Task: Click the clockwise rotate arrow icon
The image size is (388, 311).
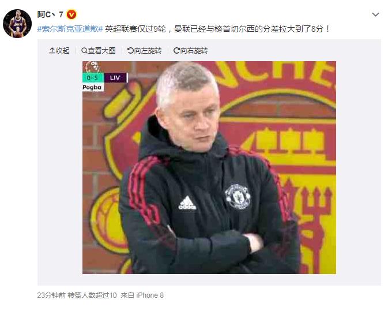Action: [176, 51]
